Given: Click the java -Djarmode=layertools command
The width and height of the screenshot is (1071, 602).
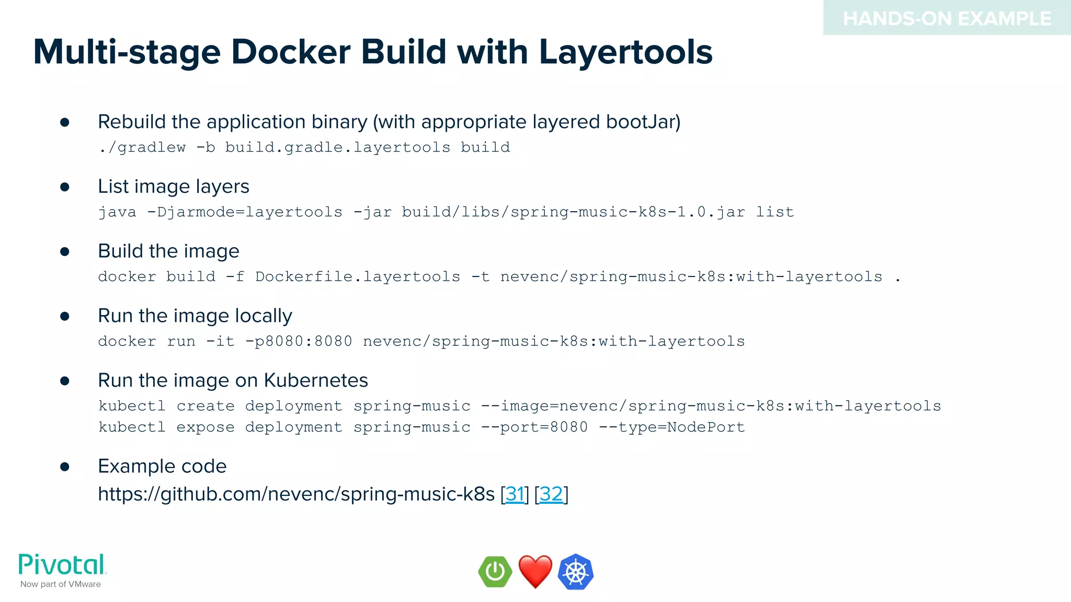Looking at the screenshot, I should pos(446,212).
